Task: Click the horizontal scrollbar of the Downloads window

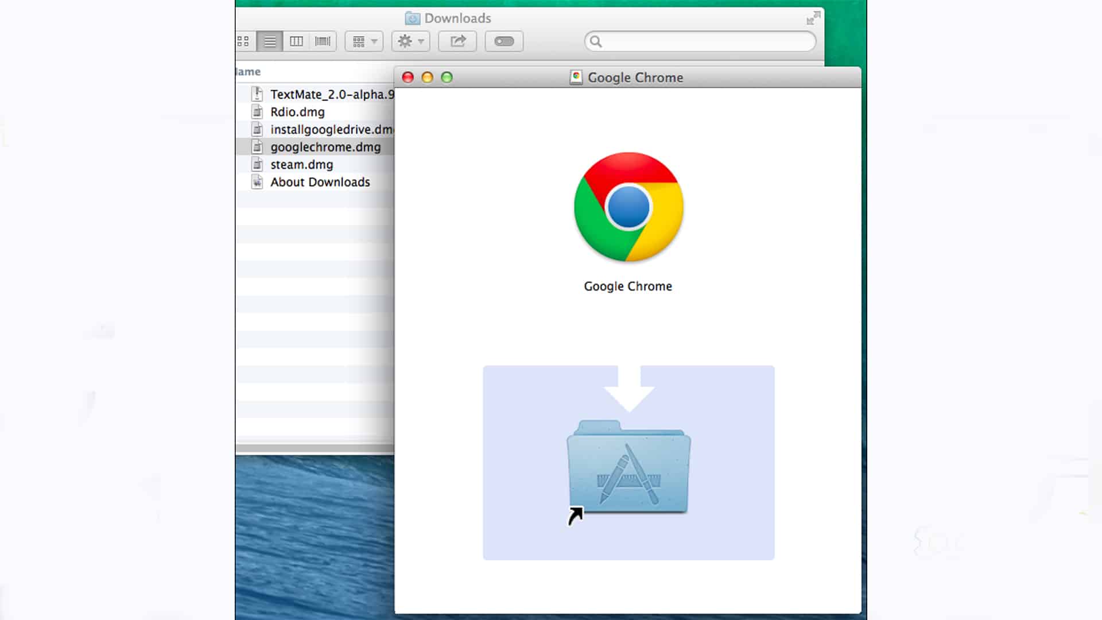Action: 315,448
